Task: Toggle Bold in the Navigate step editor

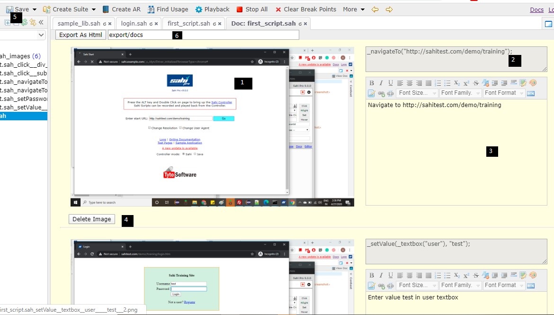Action: click(x=372, y=83)
